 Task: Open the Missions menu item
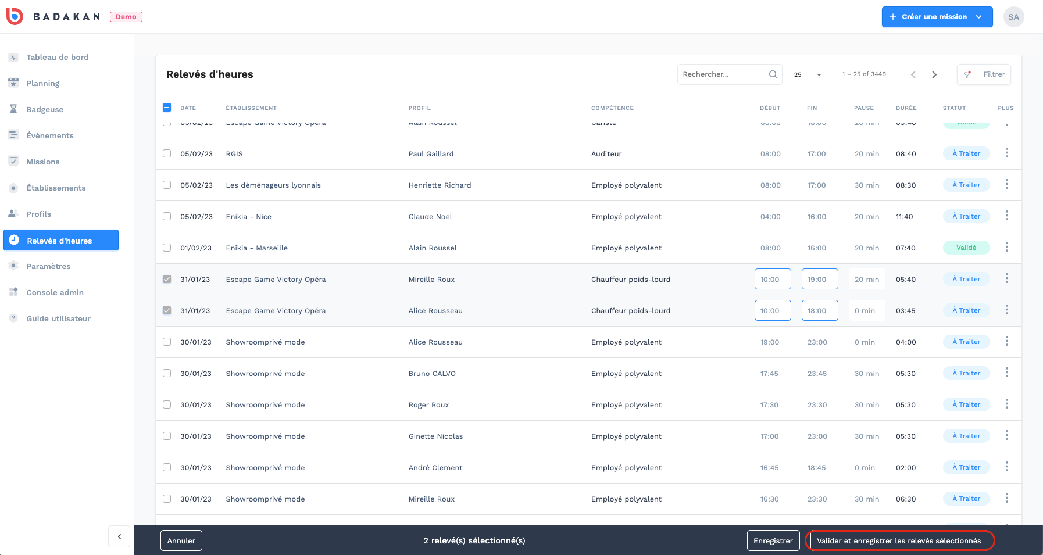(42, 162)
